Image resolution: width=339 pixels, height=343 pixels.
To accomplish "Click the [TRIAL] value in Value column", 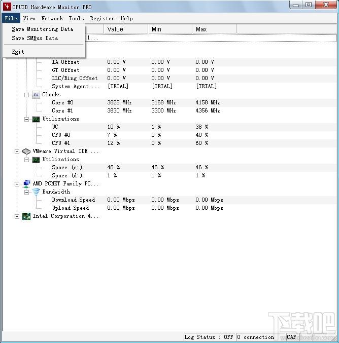I will tap(118, 86).
